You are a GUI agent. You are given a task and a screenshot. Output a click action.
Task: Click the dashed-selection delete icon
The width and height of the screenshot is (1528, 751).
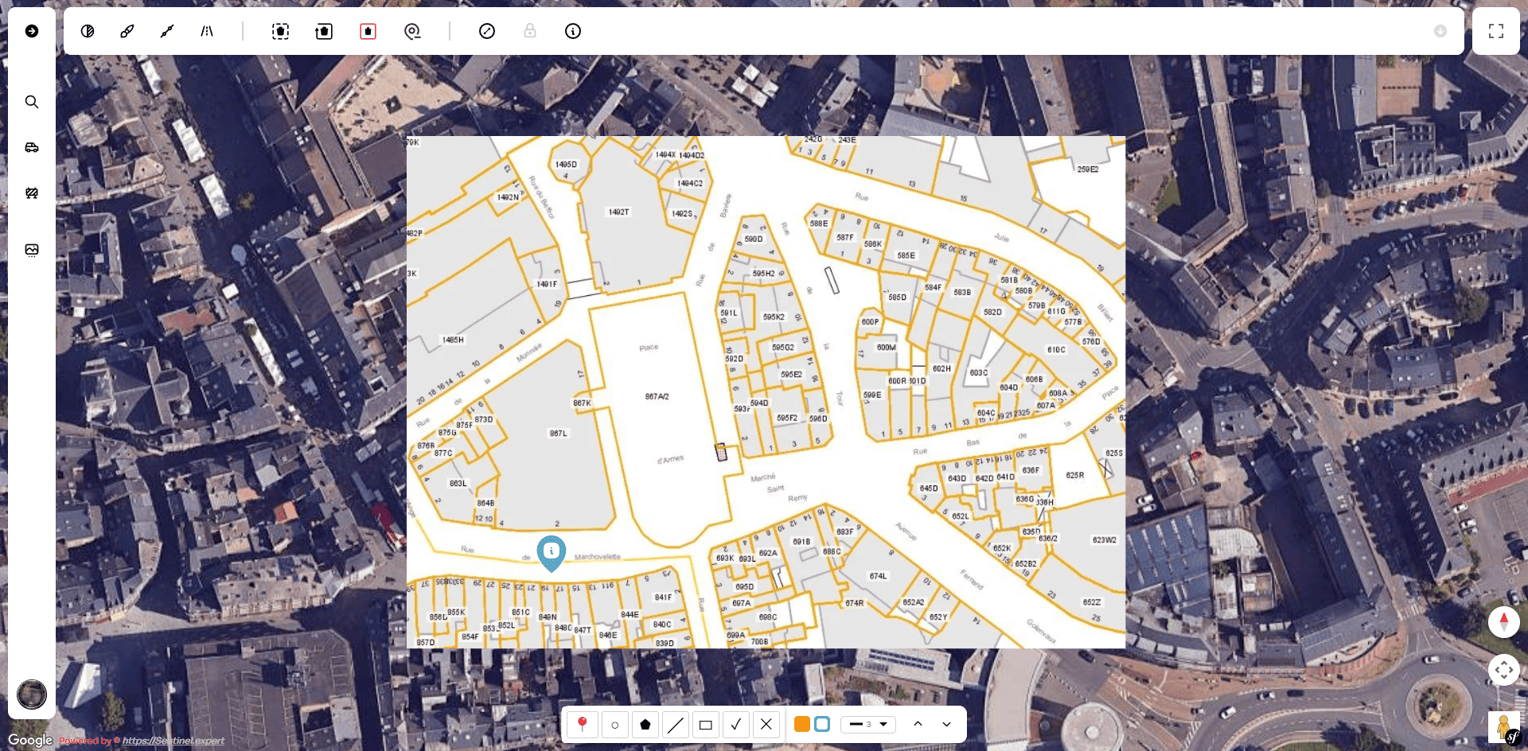click(280, 31)
